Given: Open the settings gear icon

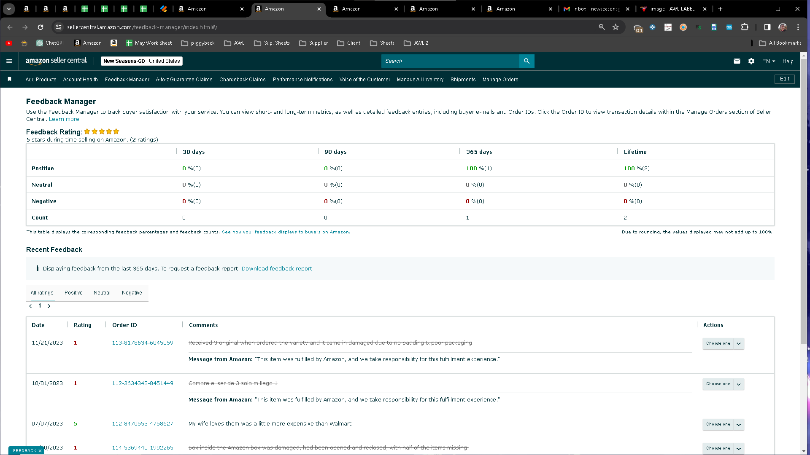Looking at the screenshot, I should 751,61.
